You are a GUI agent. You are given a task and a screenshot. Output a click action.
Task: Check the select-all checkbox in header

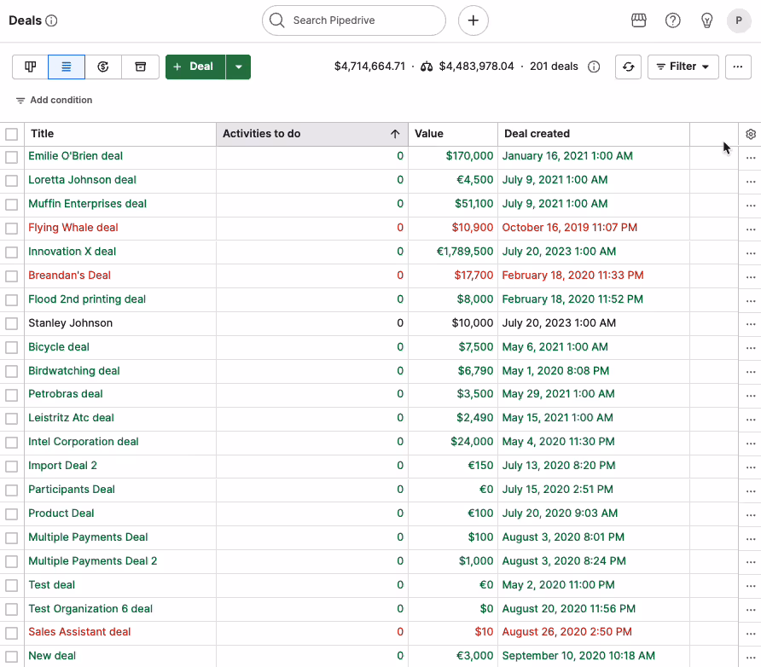(x=12, y=134)
